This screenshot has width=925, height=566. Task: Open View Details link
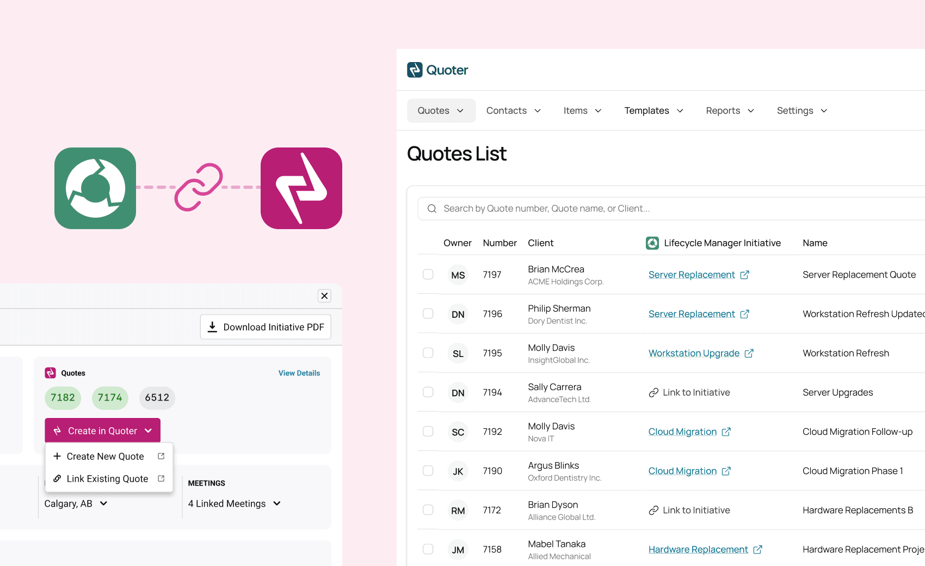click(299, 373)
